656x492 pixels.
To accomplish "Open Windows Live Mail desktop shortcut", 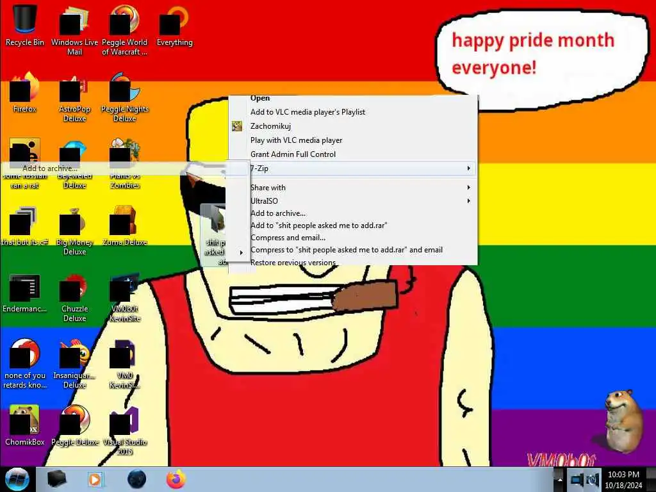I will pos(74,30).
